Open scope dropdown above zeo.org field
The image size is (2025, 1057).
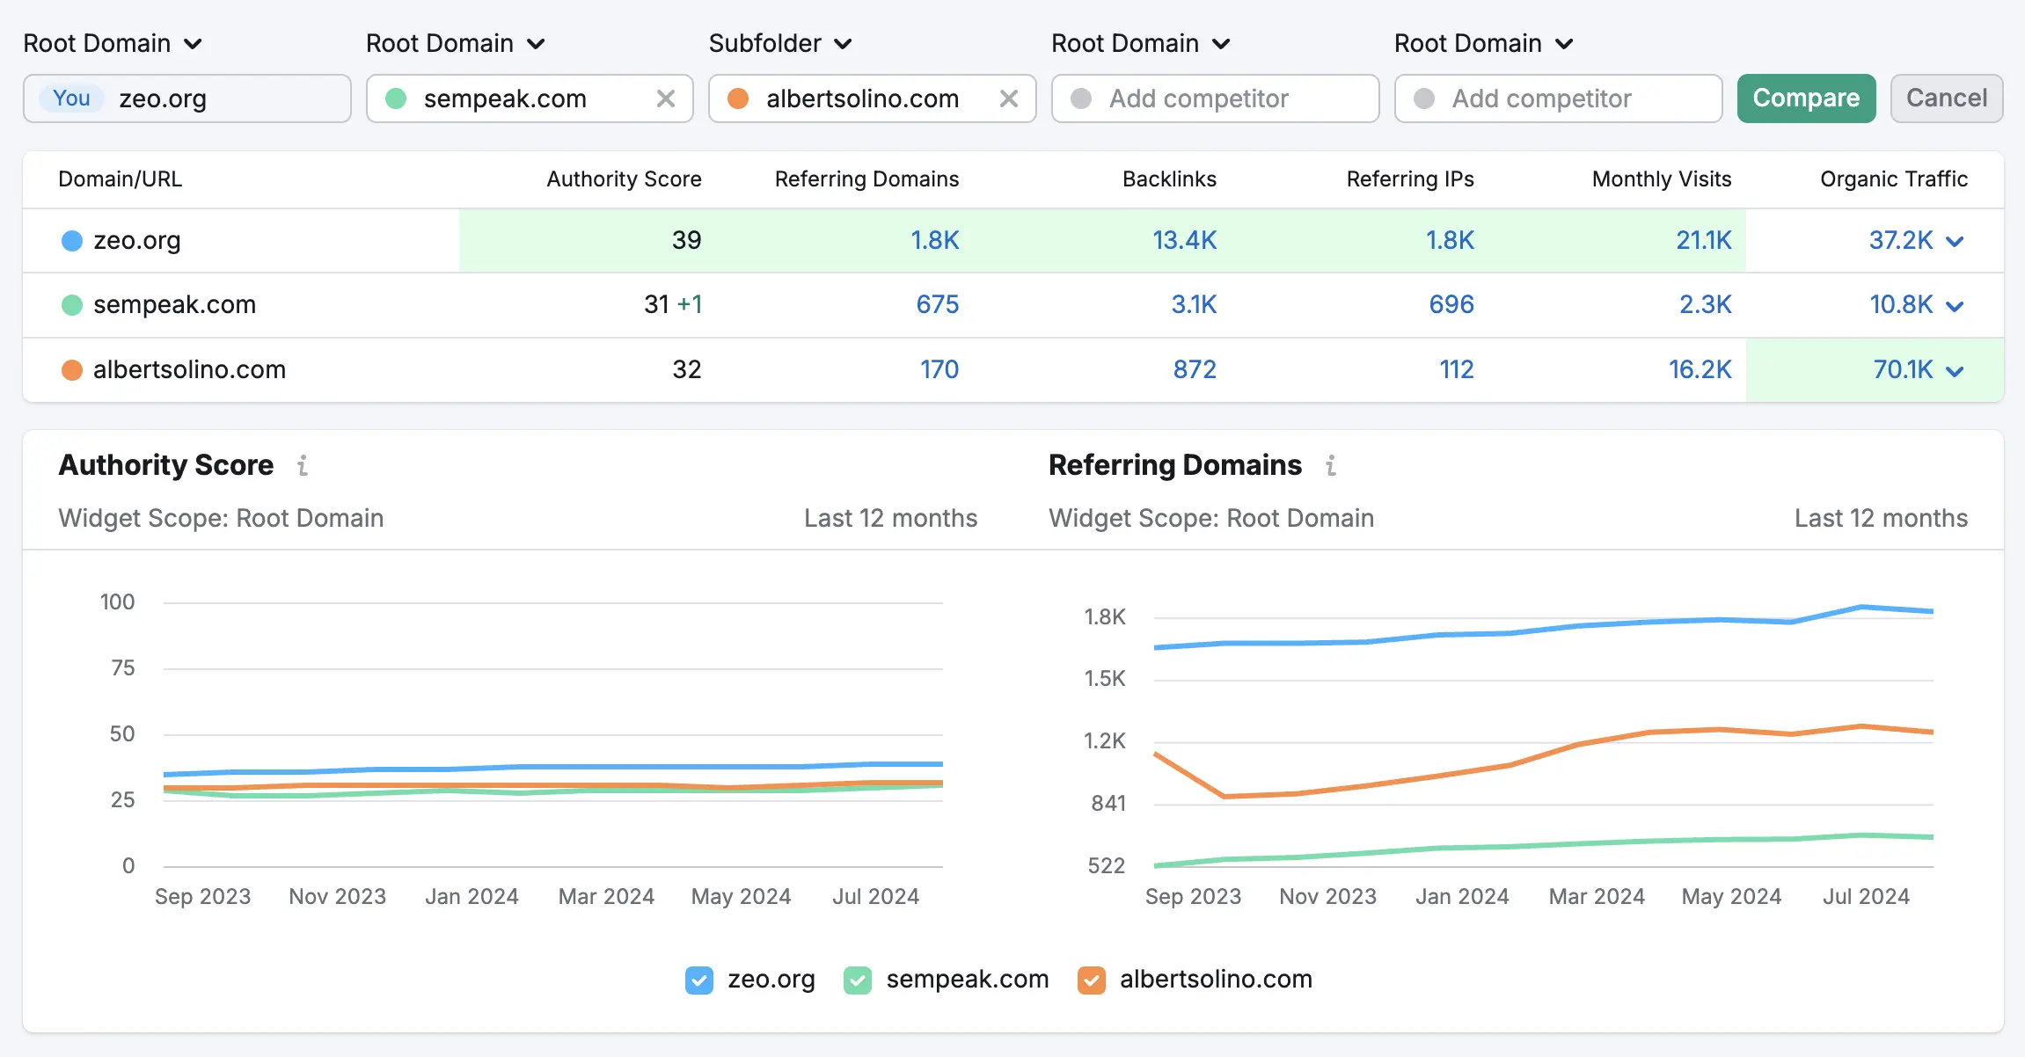click(113, 43)
